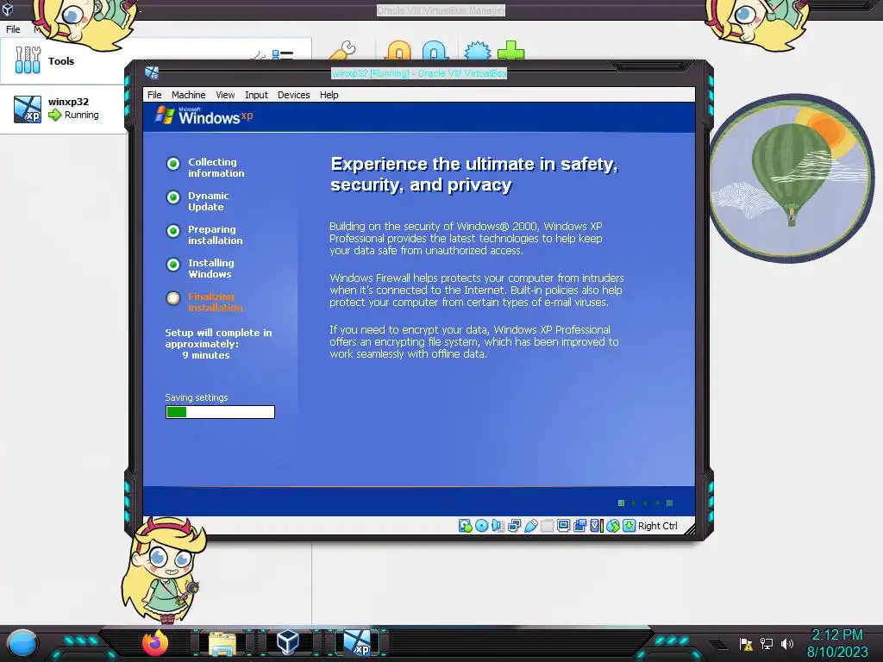The width and height of the screenshot is (883, 662).
Task: Open File menu of VirtualBox Manager window
Action: click(x=13, y=28)
